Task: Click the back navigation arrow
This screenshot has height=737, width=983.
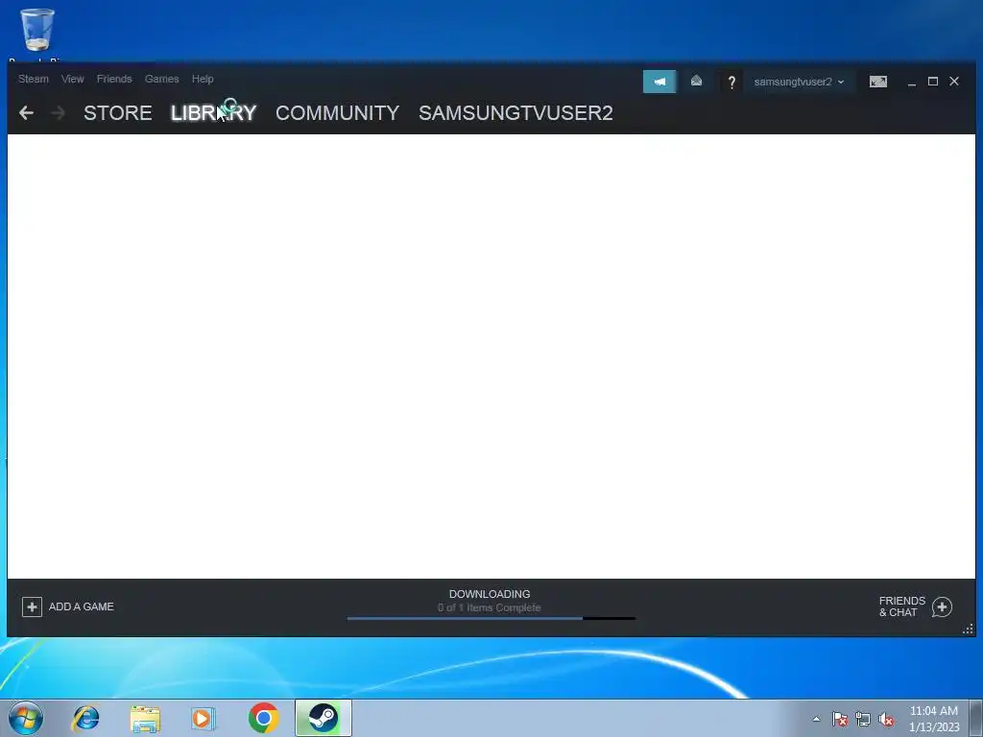Action: tap(26, 113)
